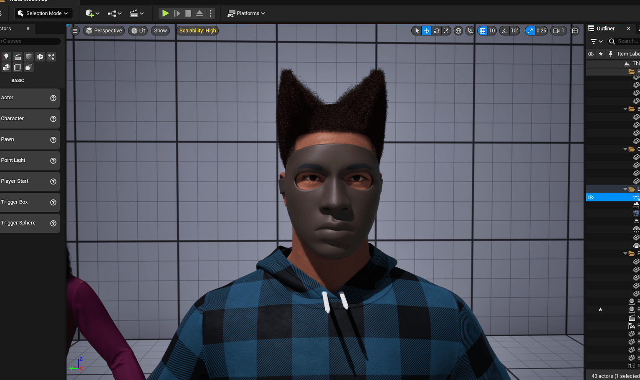This screenshot has width=640, height=380.
Task: Select the Rotate tool
Action: (x=437, y=30)
